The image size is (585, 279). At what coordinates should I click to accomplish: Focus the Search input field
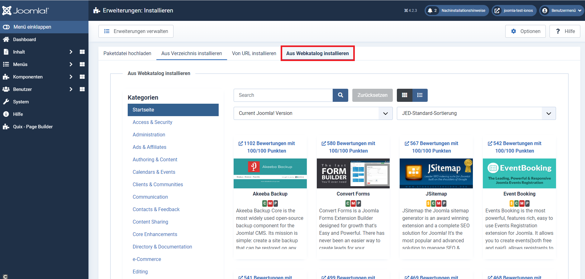coord(283,95)
